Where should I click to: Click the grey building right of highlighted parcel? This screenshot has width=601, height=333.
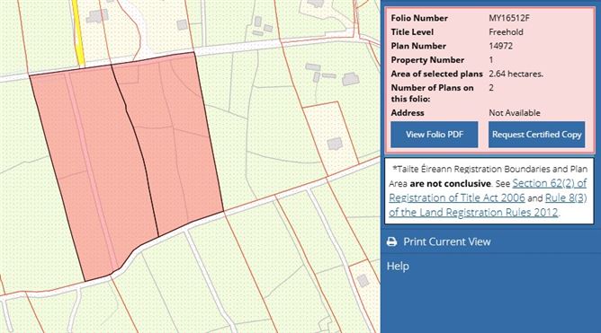(335, 144)
